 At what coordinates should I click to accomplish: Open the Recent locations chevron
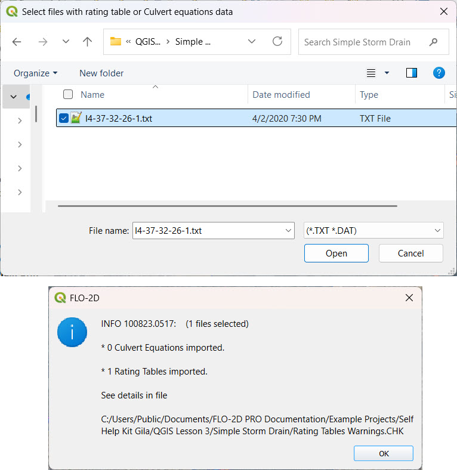(x=66, y=42)
